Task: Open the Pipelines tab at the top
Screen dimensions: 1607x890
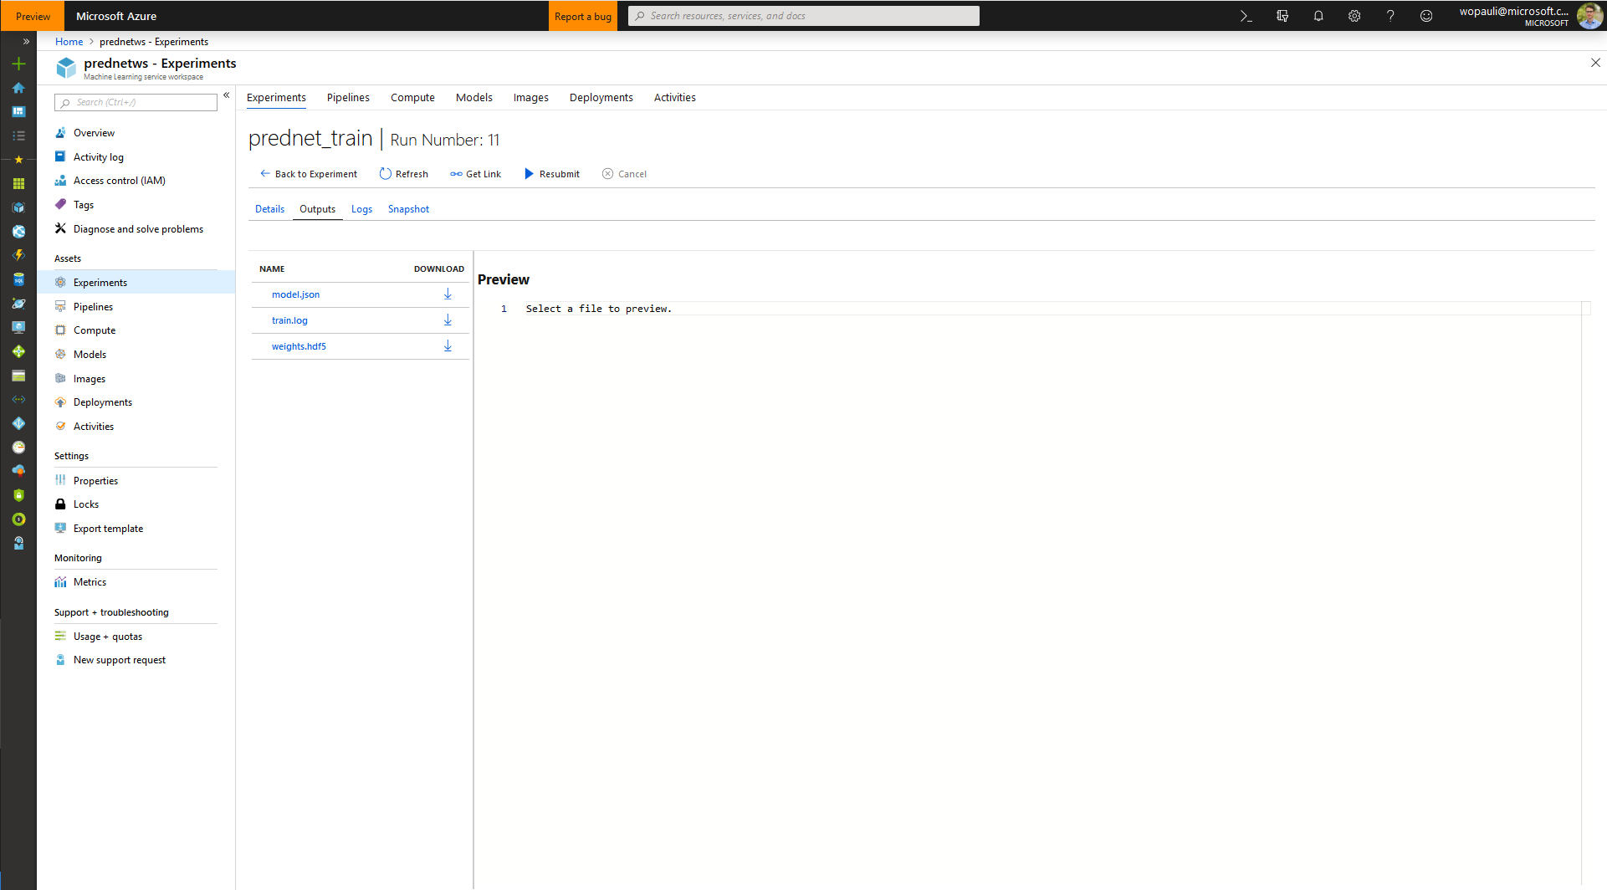Action: 348,97
